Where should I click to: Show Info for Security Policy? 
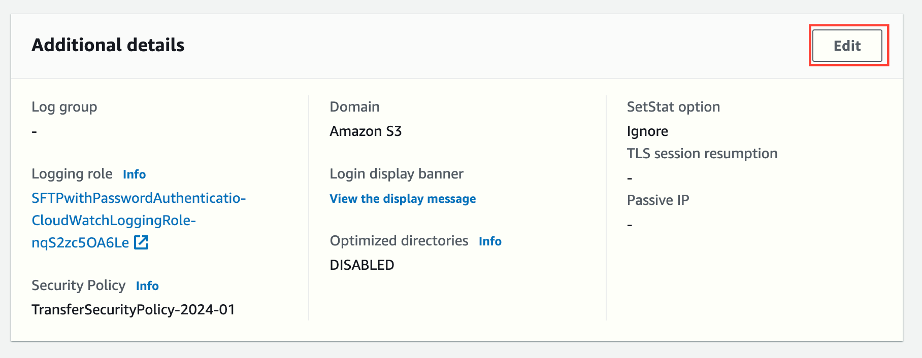pyautogui.click(x=147, y=286)
